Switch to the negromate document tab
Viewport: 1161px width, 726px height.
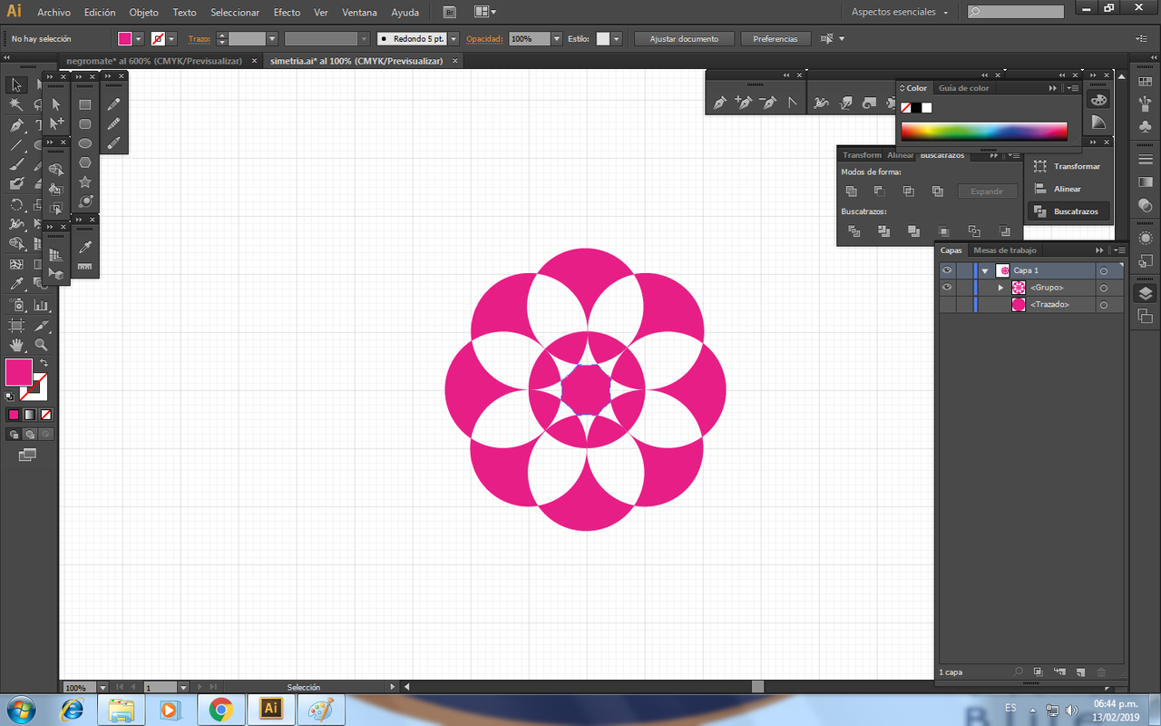tap(154, 61)
